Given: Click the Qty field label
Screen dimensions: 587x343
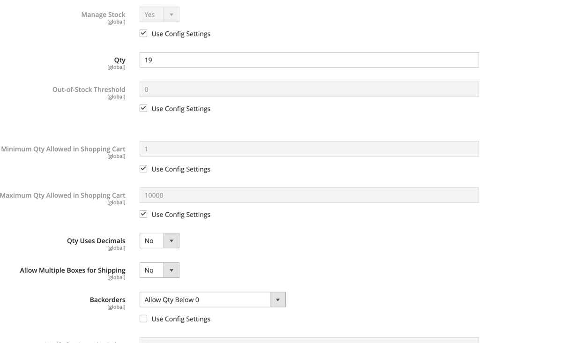Looking at the screenshot, I should point(119,60).
